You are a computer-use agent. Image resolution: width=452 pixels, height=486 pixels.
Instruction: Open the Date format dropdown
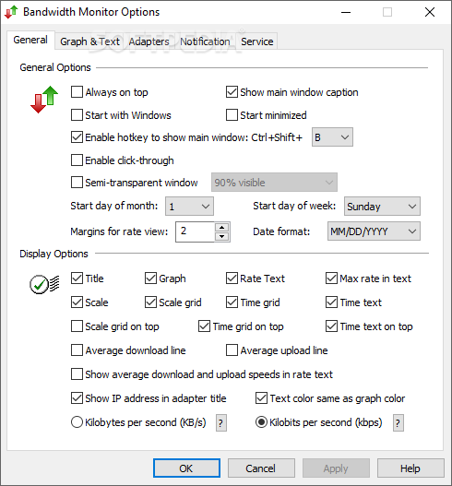tap(374, 231)
